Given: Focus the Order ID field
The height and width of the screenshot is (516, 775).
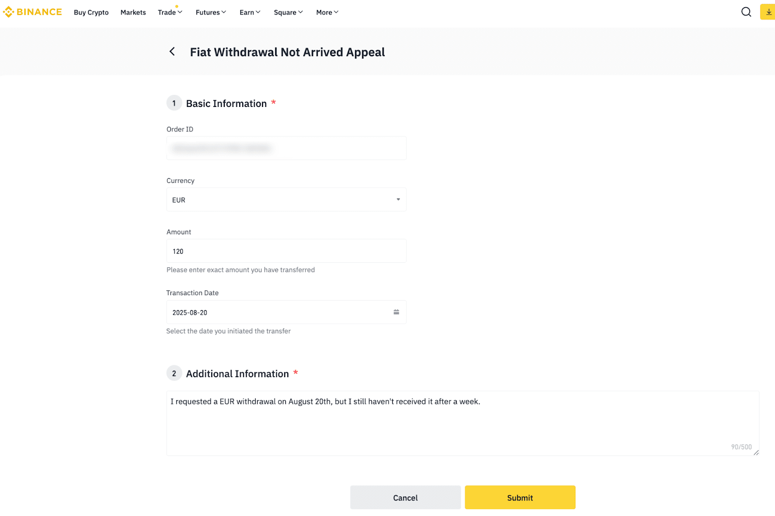Looking at the screenshot, I should coord(286,148).
